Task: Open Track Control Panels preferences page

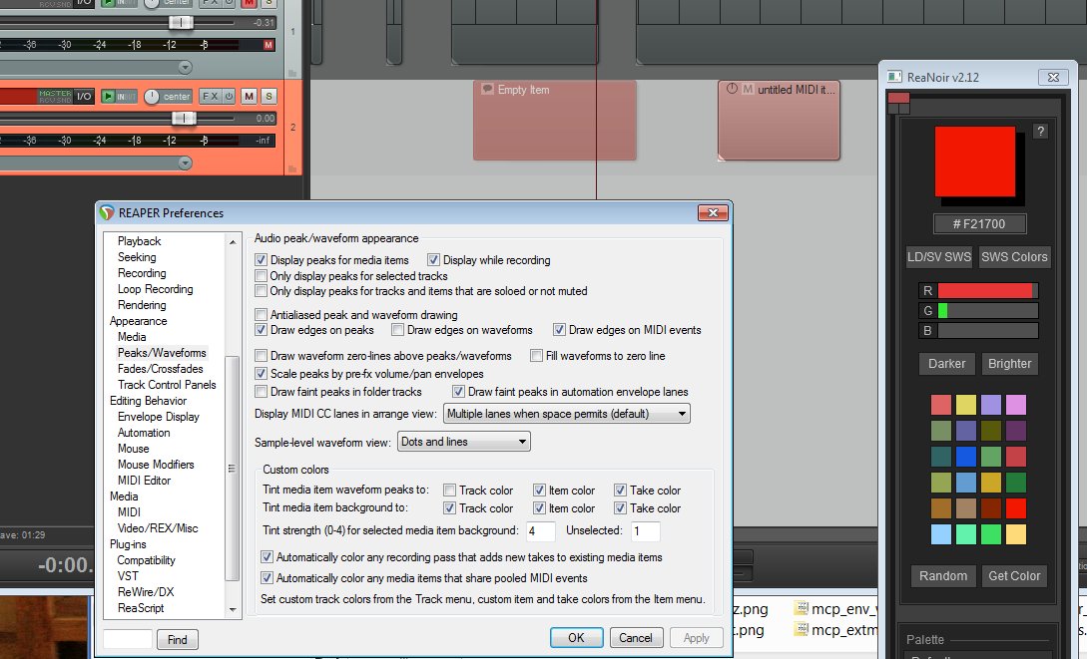Action: click(x=167, y=384)
